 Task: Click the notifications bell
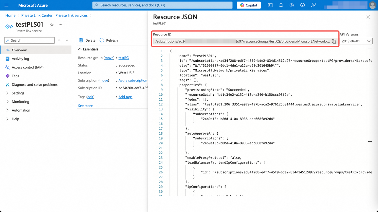coord(281,5)
